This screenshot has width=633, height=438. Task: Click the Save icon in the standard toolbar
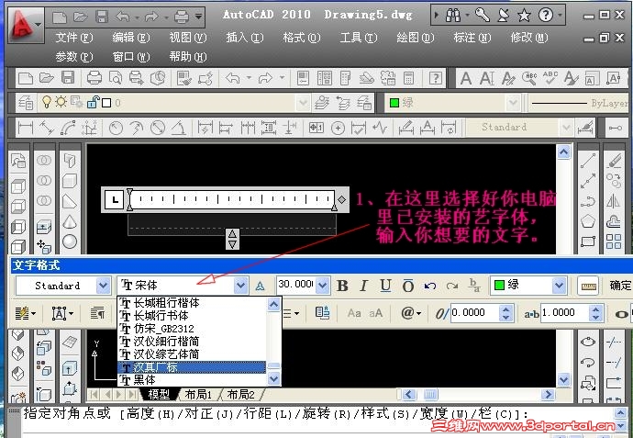pos(68,78)
